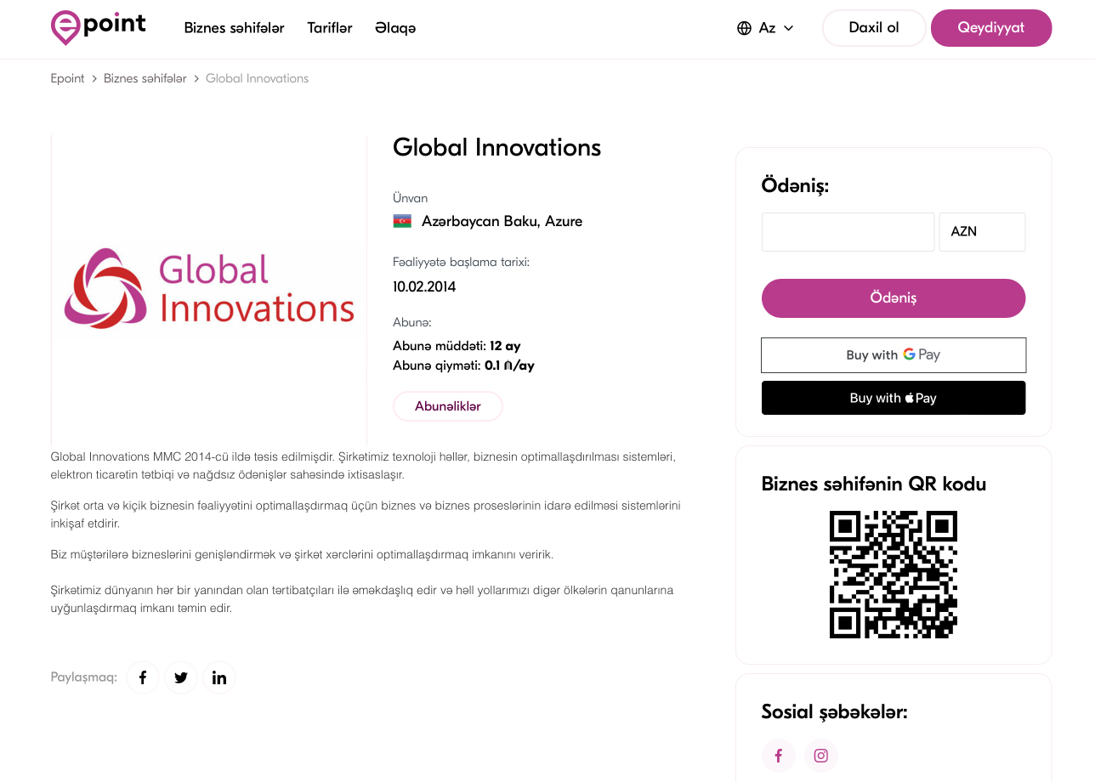Click the payment amount input field
Image resolution: width=1095 pixels, height=782 pixels.
tap(848, 232)
